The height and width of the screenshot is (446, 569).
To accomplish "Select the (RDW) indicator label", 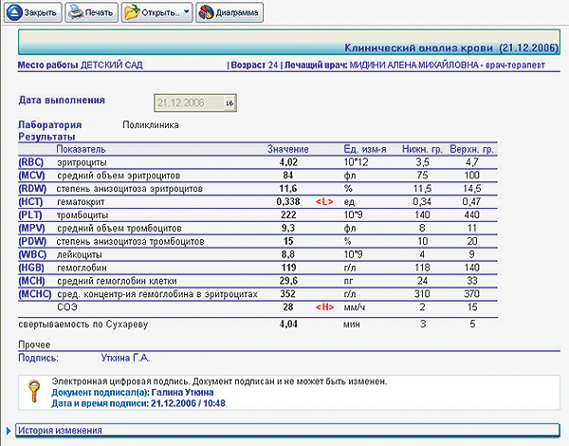I will 32,189.
